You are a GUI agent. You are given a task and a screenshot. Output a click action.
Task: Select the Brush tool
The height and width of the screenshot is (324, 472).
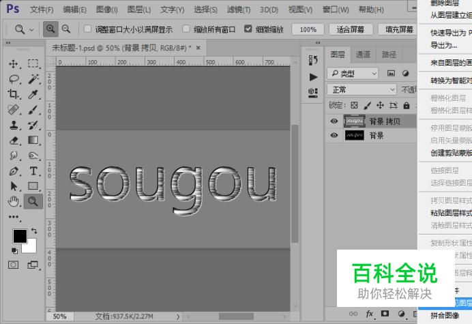33,110
